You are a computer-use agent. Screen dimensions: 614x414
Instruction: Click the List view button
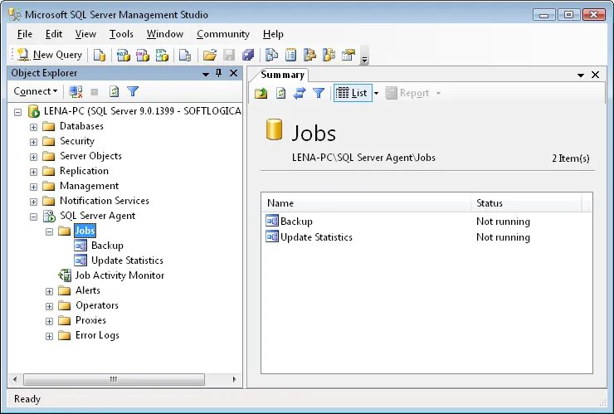click(x=352, y=93)
